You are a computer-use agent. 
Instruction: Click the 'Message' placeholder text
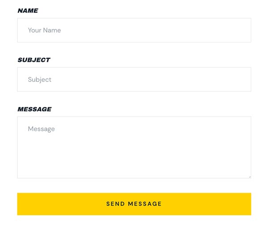click(x=41, y=129)
